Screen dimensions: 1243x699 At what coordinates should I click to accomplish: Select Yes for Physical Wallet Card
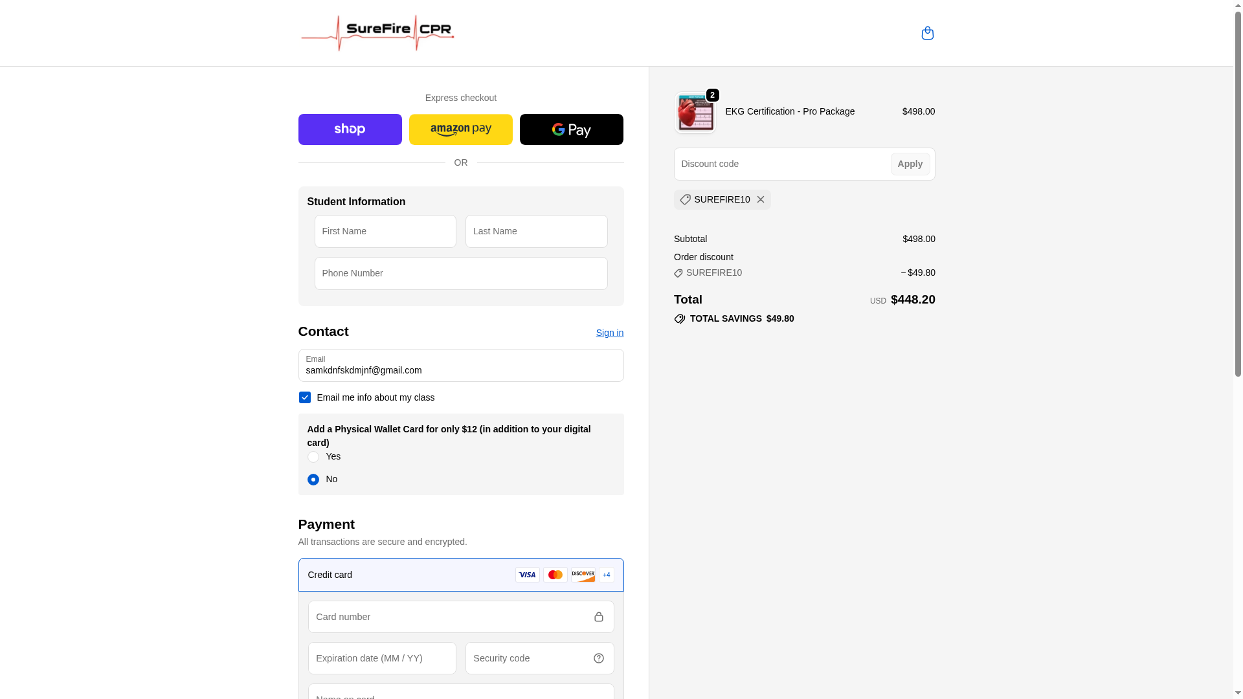pos(313,457)
